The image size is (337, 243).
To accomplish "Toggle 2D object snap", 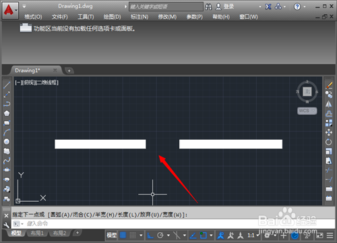I will point(204,236).
